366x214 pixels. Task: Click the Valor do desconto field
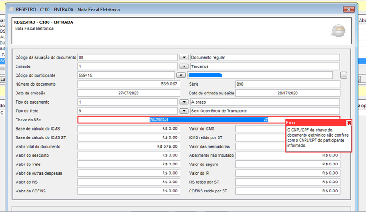click(x=129, y=155)
